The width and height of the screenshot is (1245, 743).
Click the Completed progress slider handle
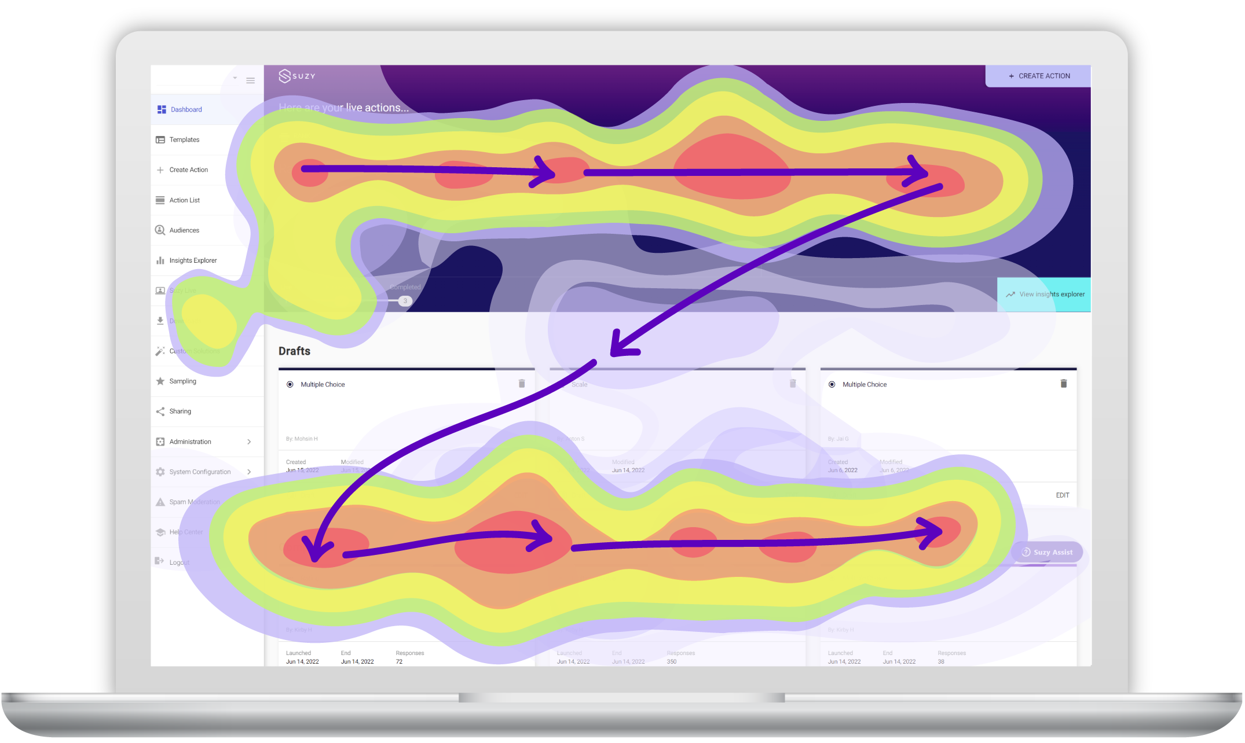[405, 300]
